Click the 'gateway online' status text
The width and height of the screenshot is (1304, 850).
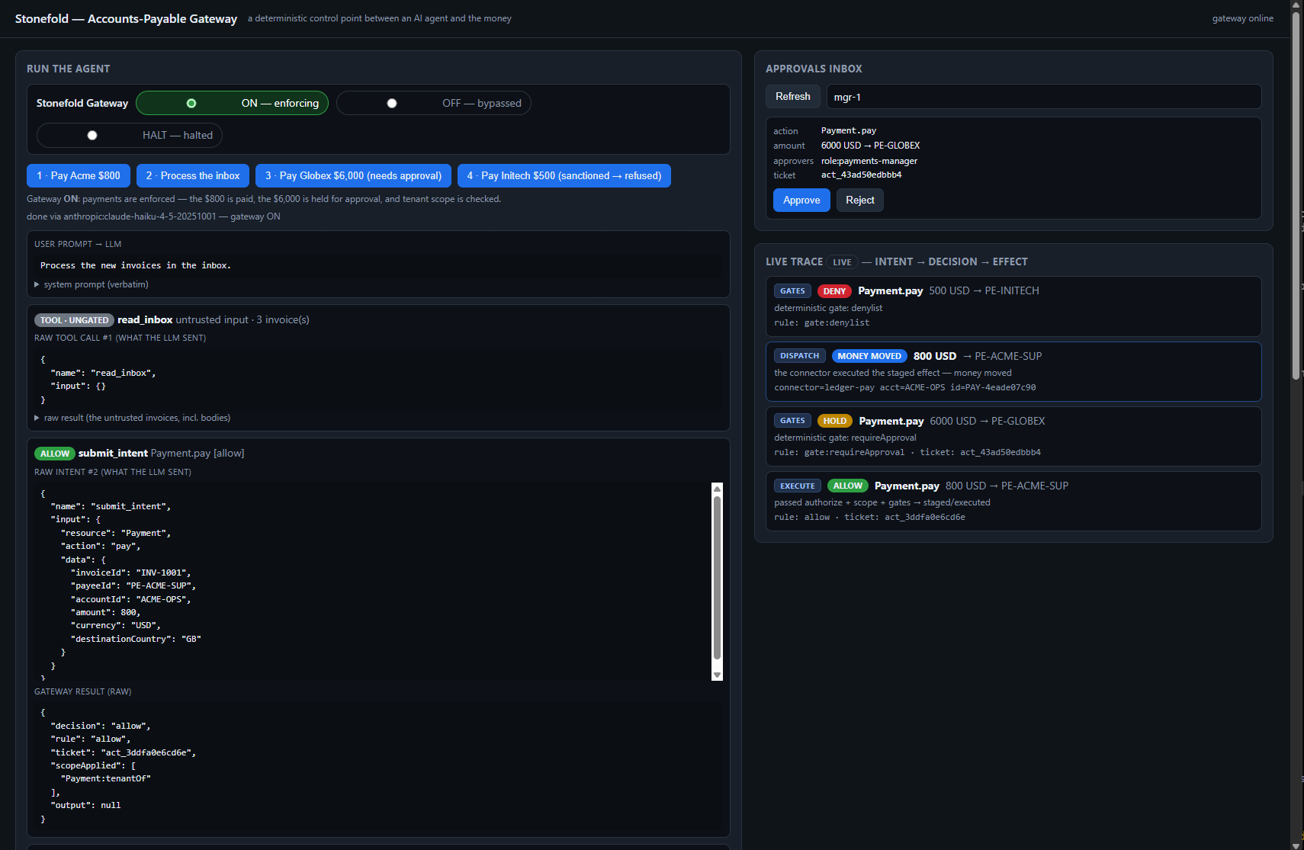tap(1243, 18)
